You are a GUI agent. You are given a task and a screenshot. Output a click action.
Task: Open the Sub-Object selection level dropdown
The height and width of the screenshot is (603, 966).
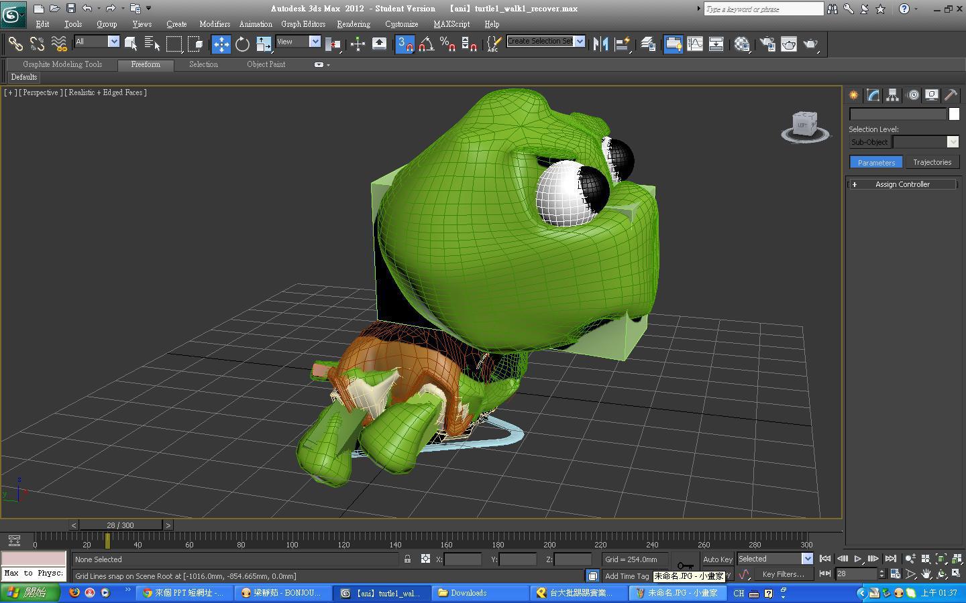[x=926, y=142]
